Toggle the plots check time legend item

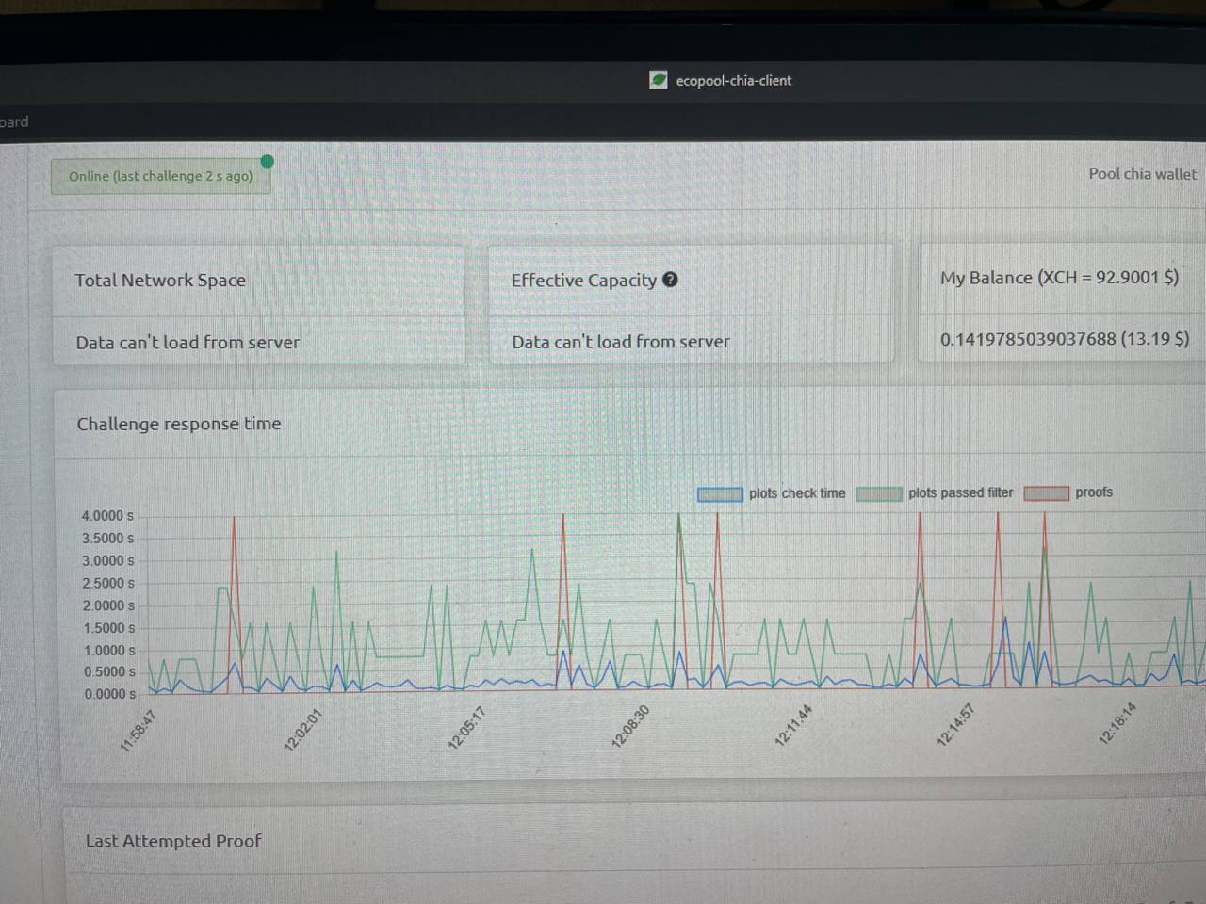[772, 493]
